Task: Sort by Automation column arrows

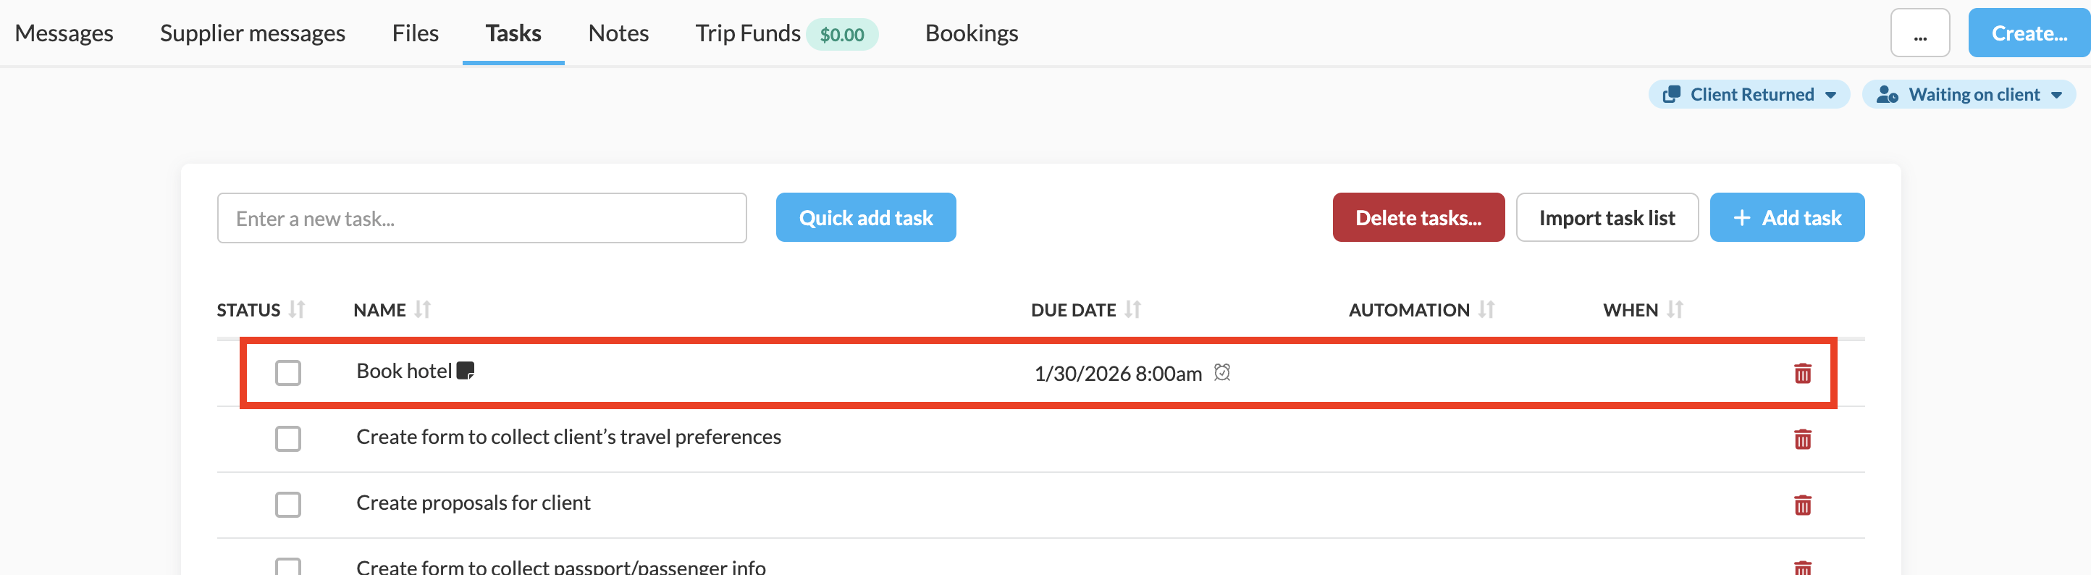Action: click(1486, 309)
